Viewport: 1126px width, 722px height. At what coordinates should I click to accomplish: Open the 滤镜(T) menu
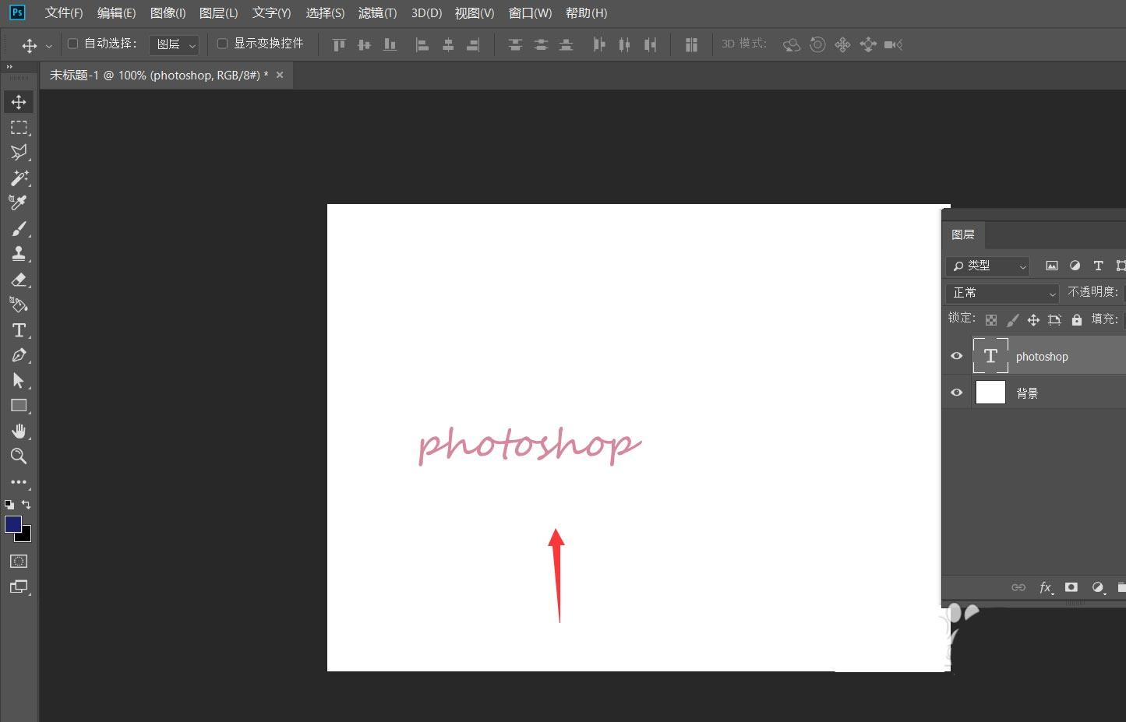click(377, 13)
